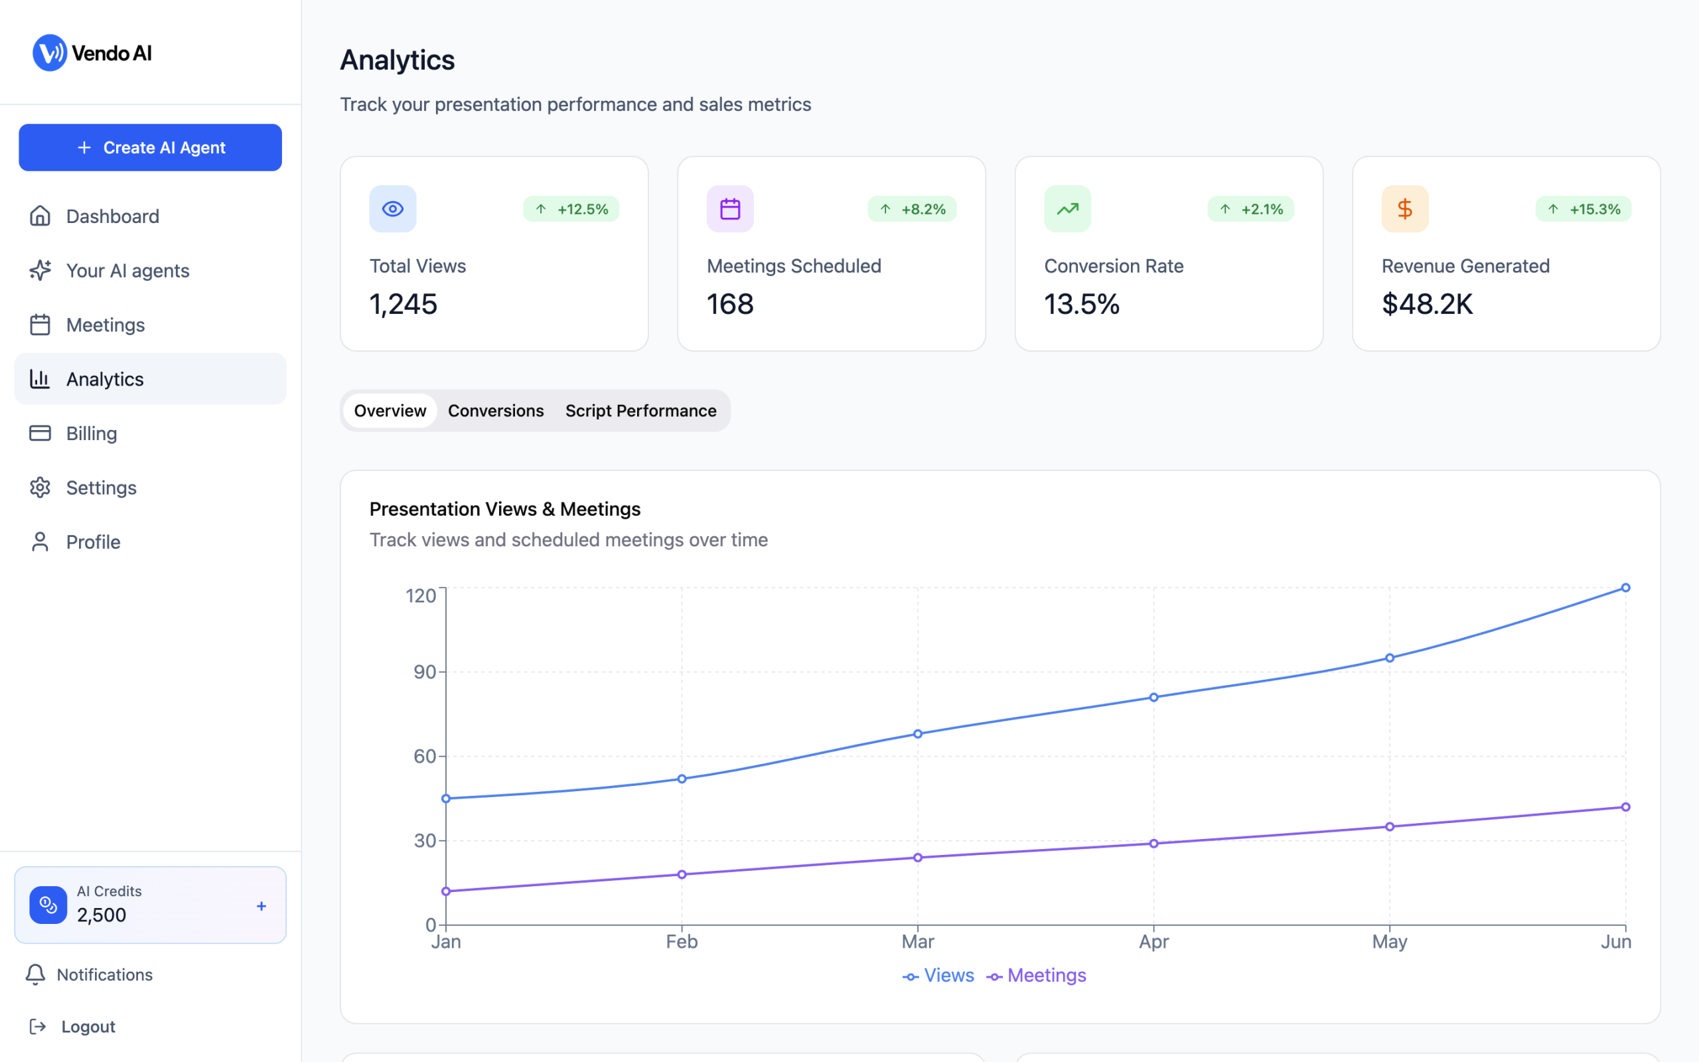Switch to the Conversions tab
The image size is (1699, 1062).
496,411
